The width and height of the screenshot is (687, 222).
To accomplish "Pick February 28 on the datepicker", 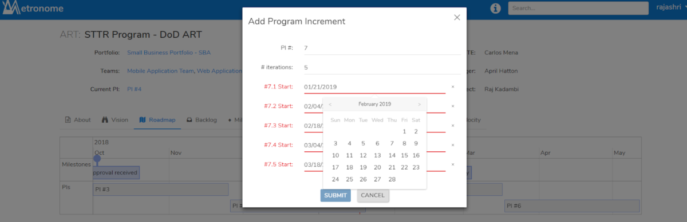I will click(392, 179).
